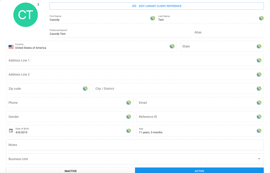Click the Lumary icon in the Zip code field
The image size is (270, 173).
85,89
